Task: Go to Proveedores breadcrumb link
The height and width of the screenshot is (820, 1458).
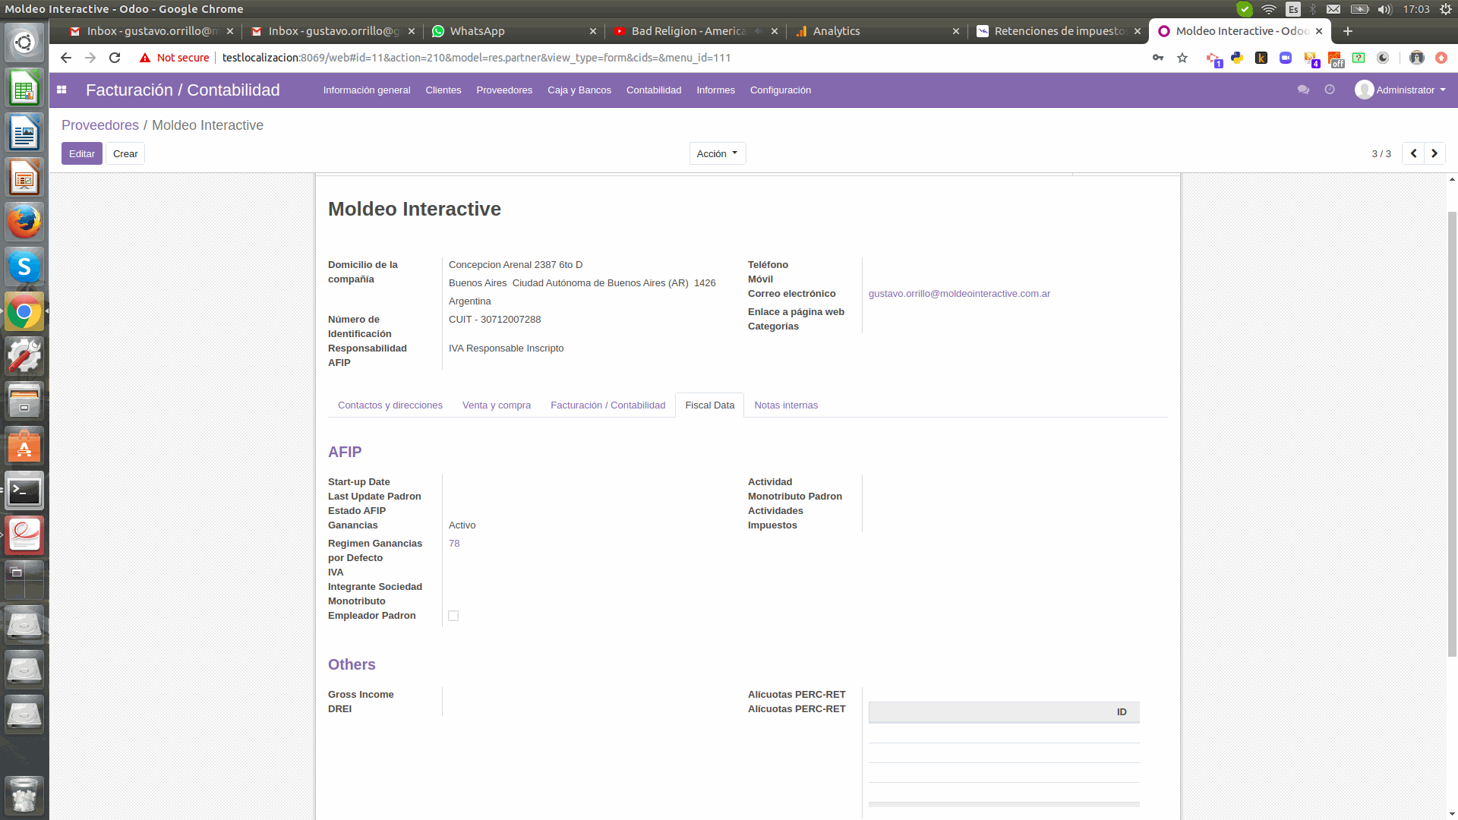Action: pyautogui.click(x=100, y=125)
